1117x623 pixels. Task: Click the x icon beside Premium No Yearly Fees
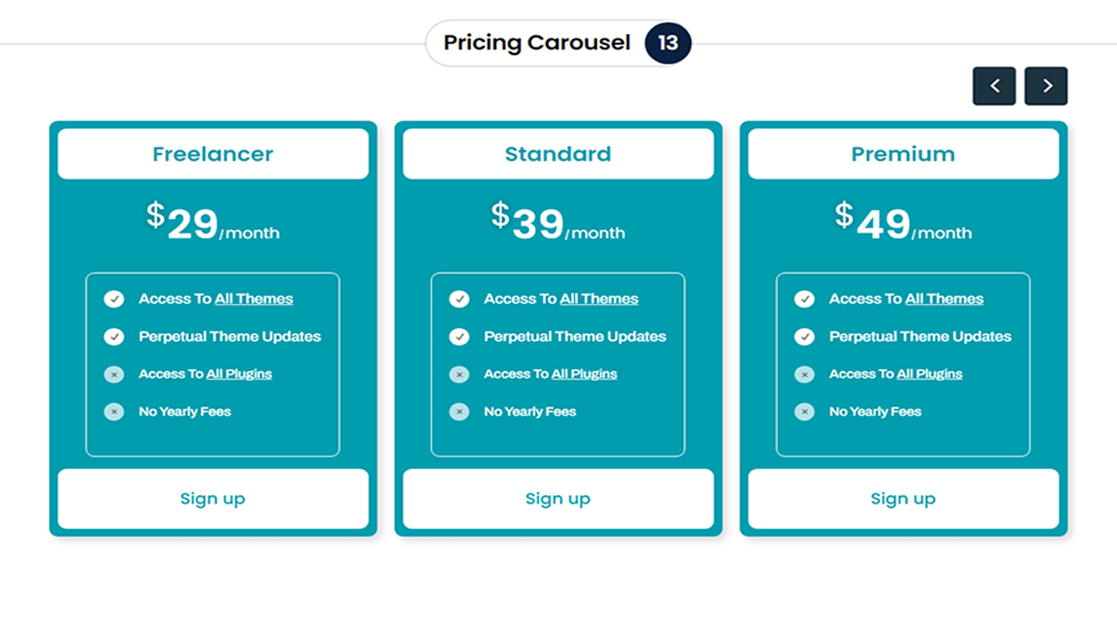pyautogui.click(x=804, y=412)
